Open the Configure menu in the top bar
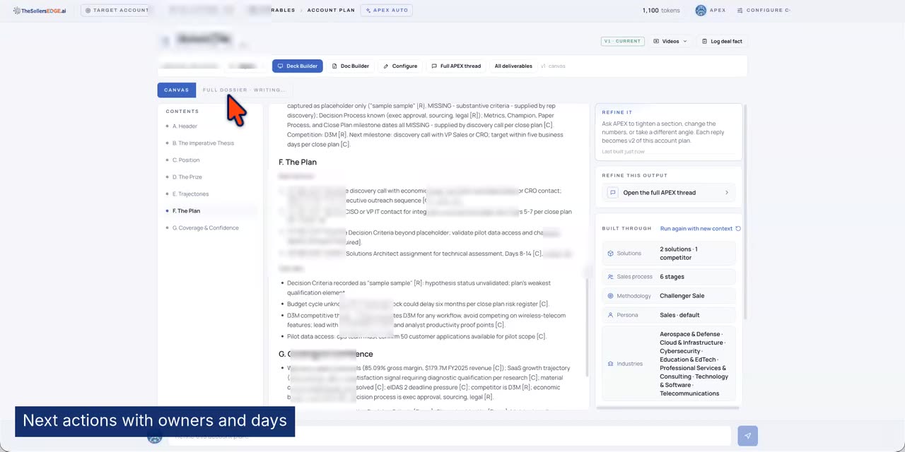Screen dimensions: 905x452 click(764, 11)
